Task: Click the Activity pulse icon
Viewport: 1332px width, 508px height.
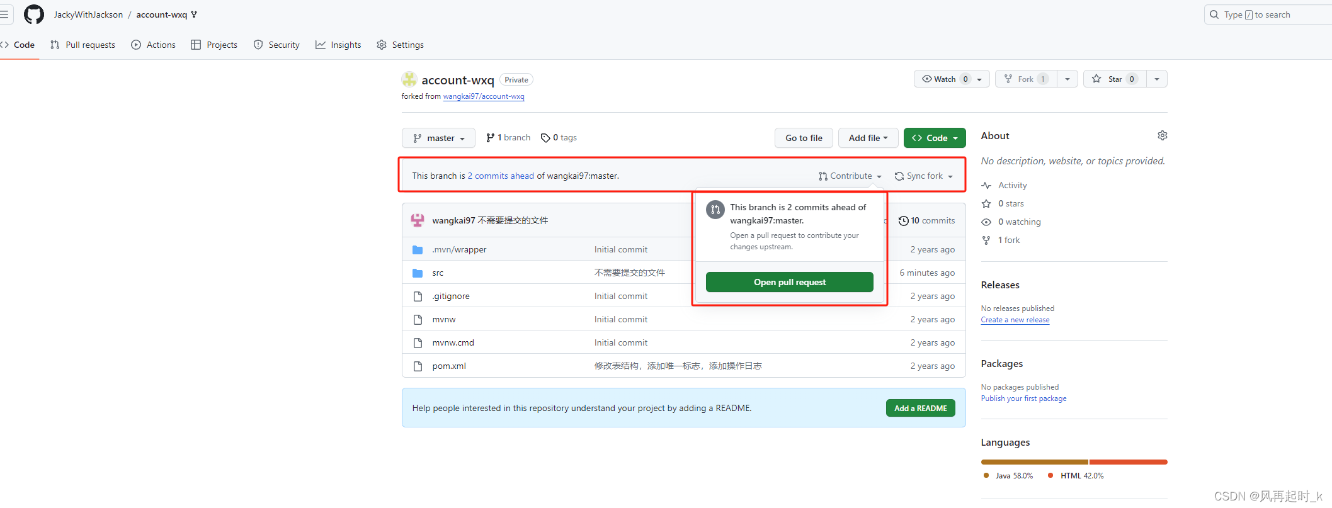Action: (x=986, y=186)
